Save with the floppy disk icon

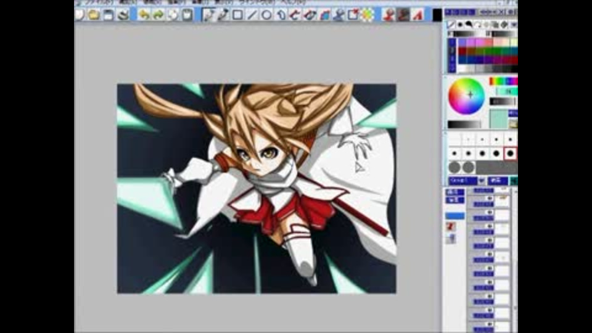109,15
